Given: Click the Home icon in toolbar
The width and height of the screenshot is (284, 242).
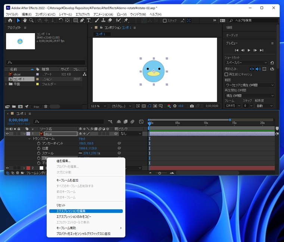Looking at the screenshot, I should click(x=10, y=21).
